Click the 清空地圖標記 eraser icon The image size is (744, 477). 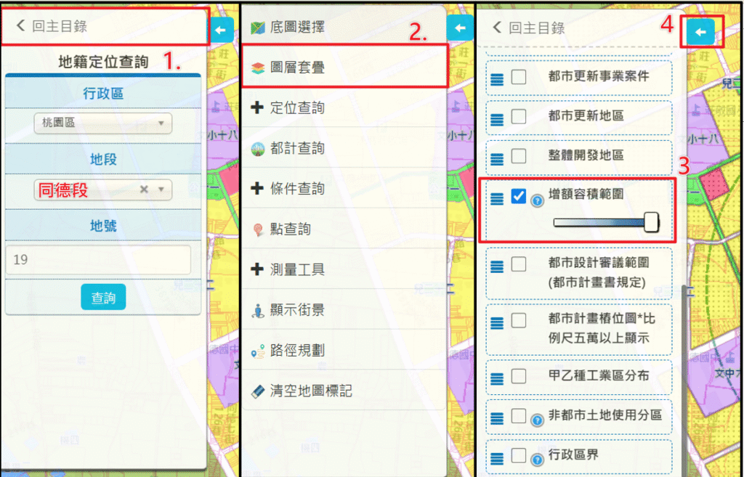coord(257,391)
